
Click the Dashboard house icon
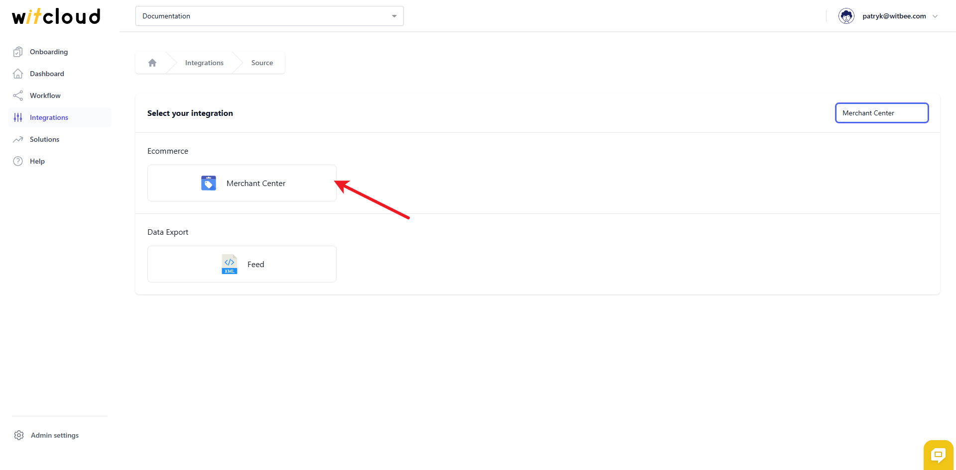click(x=18, y=74)
